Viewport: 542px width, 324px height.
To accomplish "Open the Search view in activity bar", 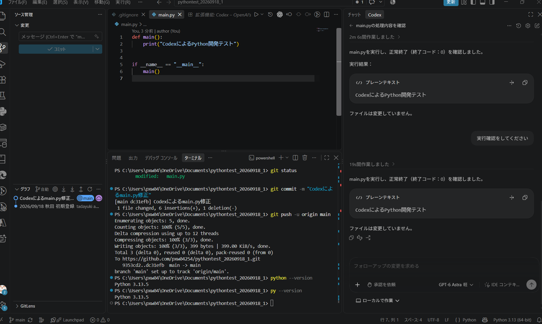I will (3, 32).
